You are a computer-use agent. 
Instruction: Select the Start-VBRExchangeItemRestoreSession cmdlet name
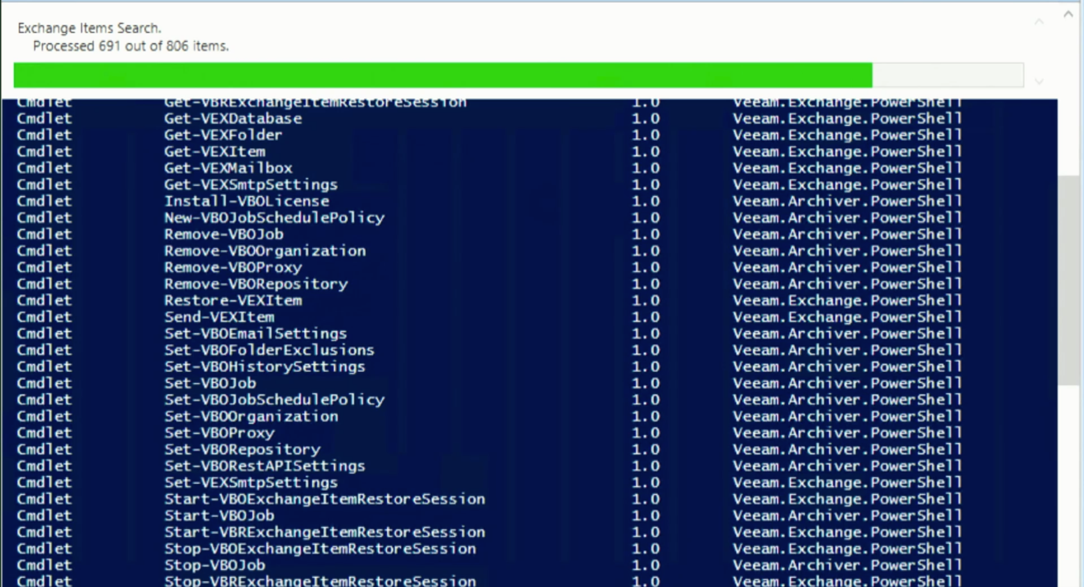click(325, 532)
